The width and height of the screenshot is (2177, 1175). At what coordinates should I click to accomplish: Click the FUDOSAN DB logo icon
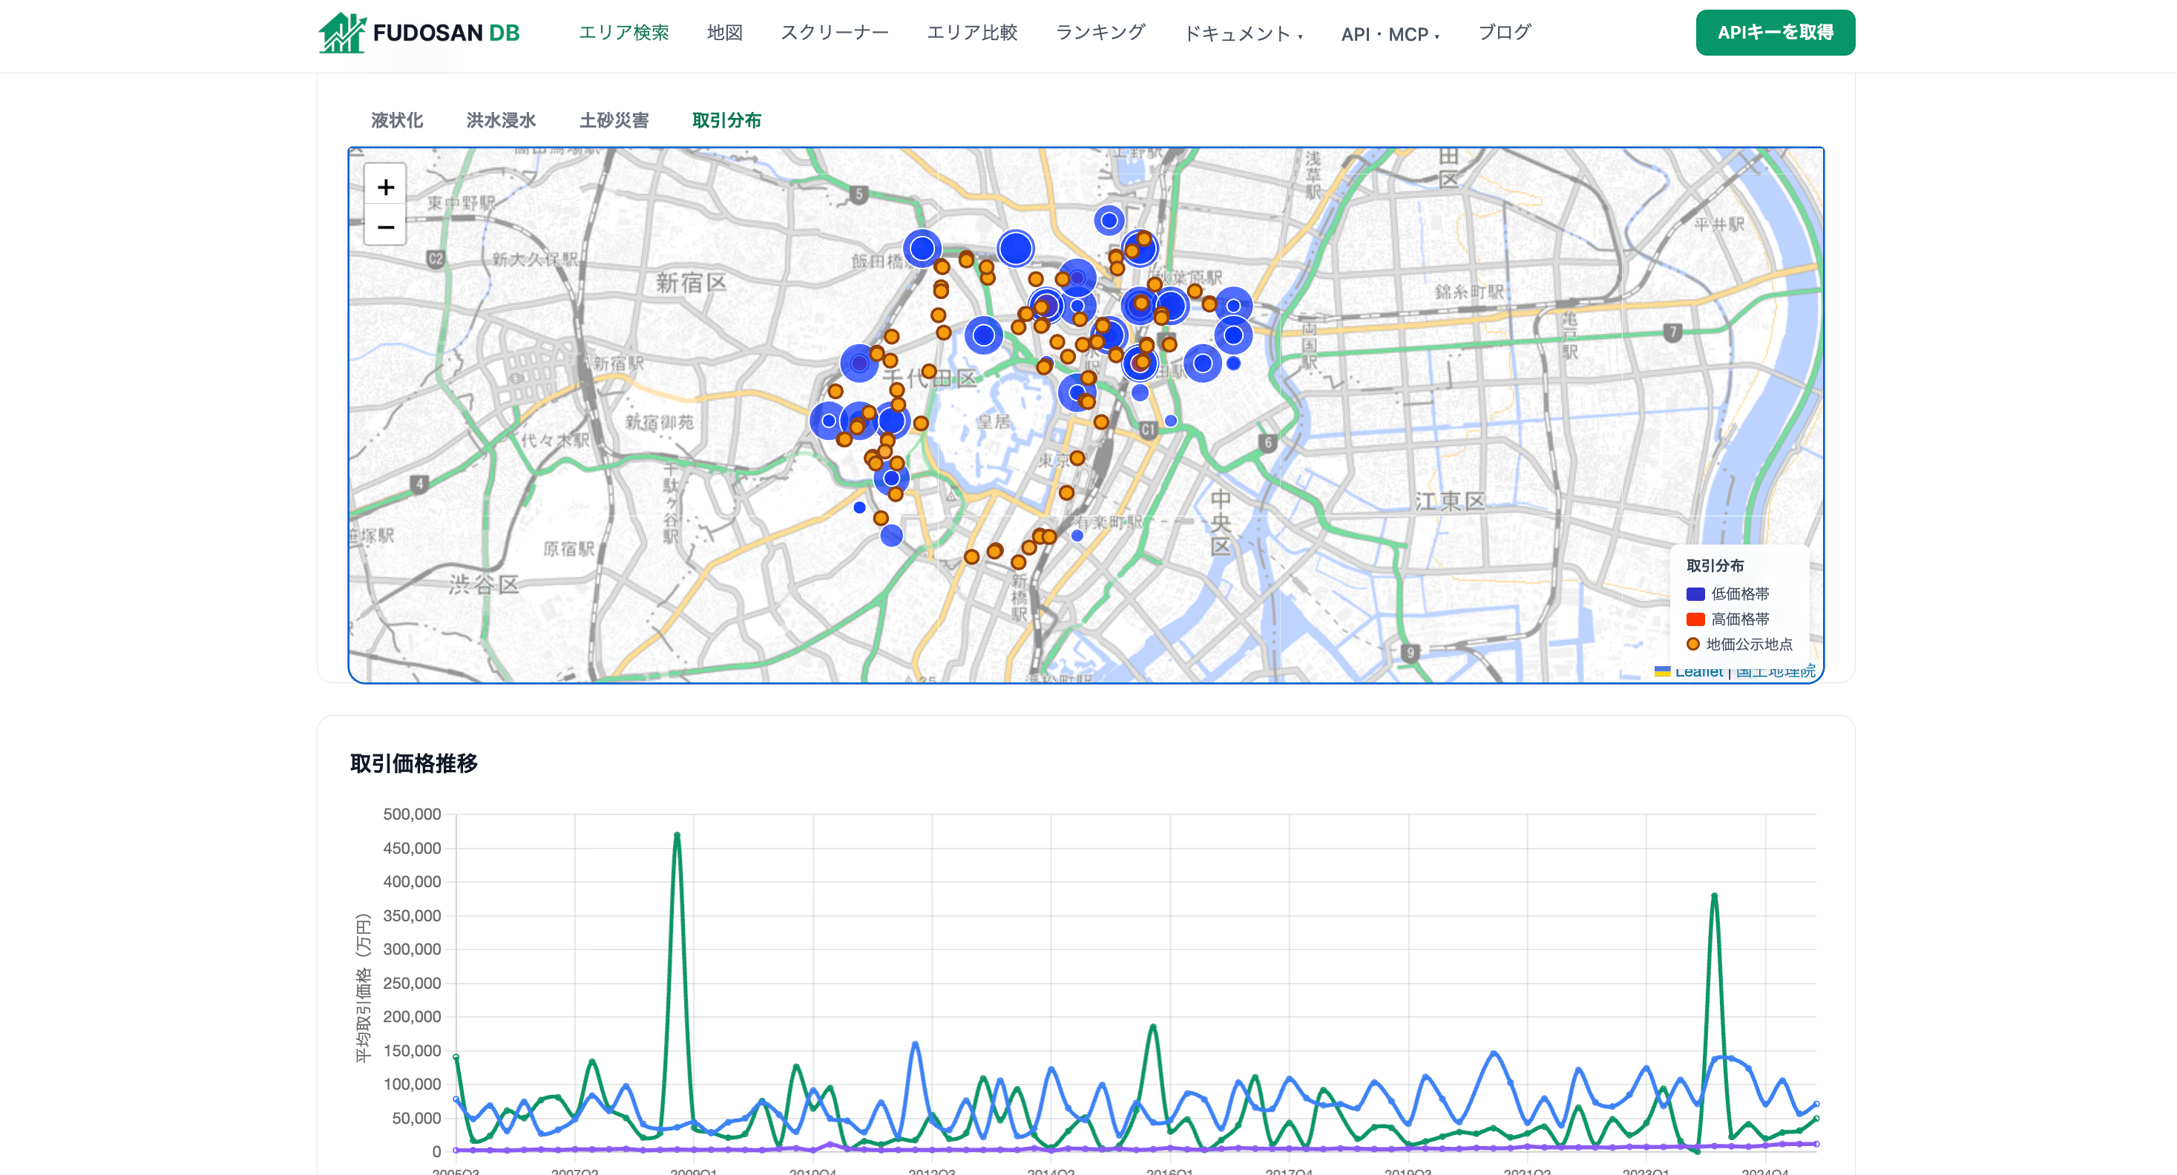[x=341, y=33]
